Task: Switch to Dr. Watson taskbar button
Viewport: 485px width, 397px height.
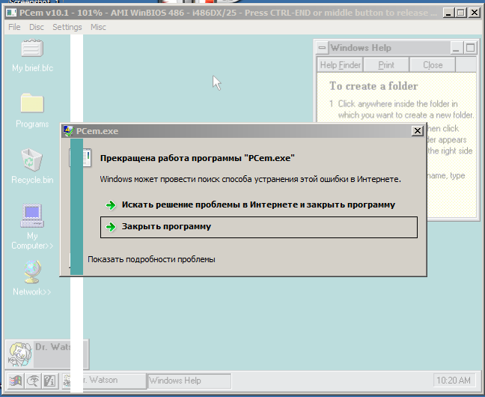Action: click(x=104, y=381)
